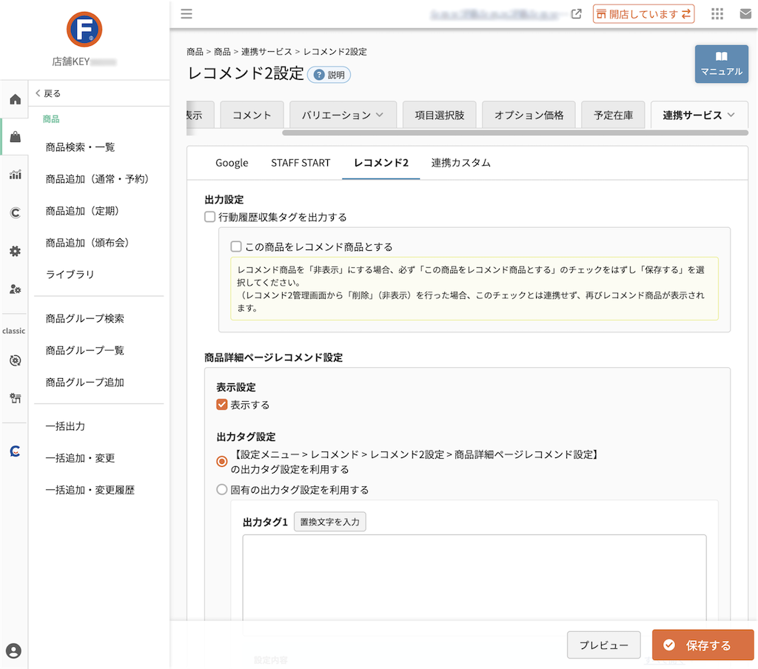This screenshot has width=758, height=669.
Task: Open the user account avatar icon
Action: click(13, 650)
